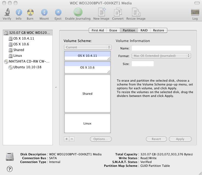Click the Resize Image toolbar icon
Image resolution: width=202 pixels, height=175 pixels.
point(136,12)
